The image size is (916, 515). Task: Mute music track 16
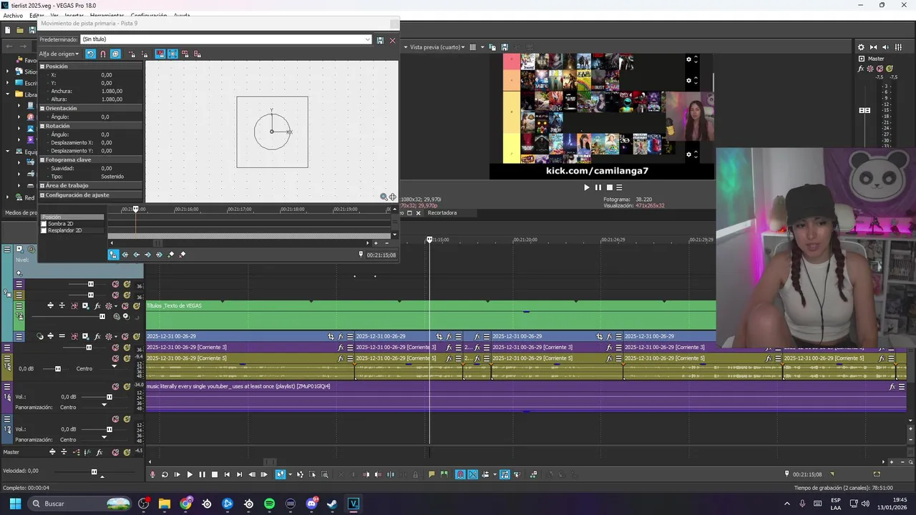coord(115,386)
